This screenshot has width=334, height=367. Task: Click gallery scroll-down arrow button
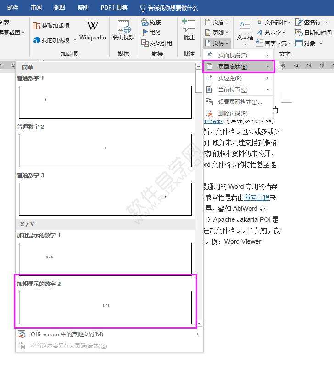coord(199,323)
